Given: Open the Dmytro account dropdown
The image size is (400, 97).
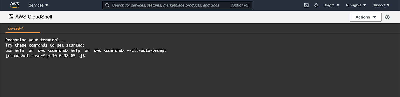Looking at the screenshot, I should (331, 5).
